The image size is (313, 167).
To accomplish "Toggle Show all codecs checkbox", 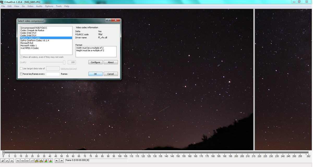I will pos(21,57).
